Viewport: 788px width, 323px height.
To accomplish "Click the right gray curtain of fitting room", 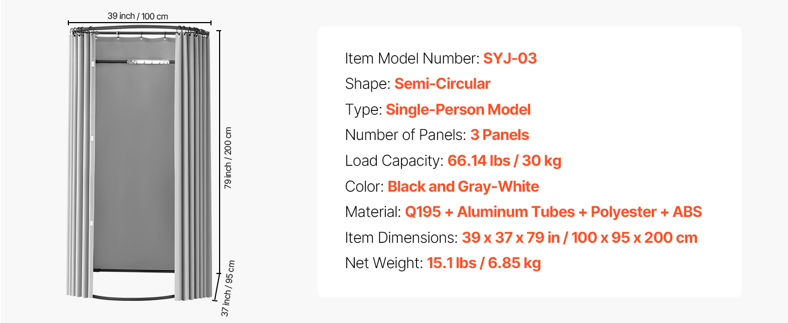I will (193, 161).
